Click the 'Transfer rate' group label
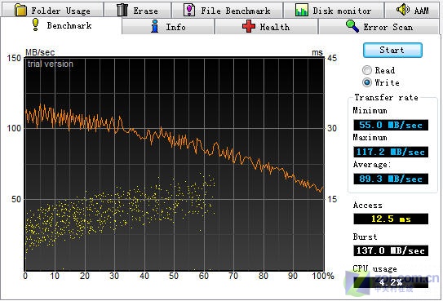Screen dimensions: 443x301 click(386, 97)
